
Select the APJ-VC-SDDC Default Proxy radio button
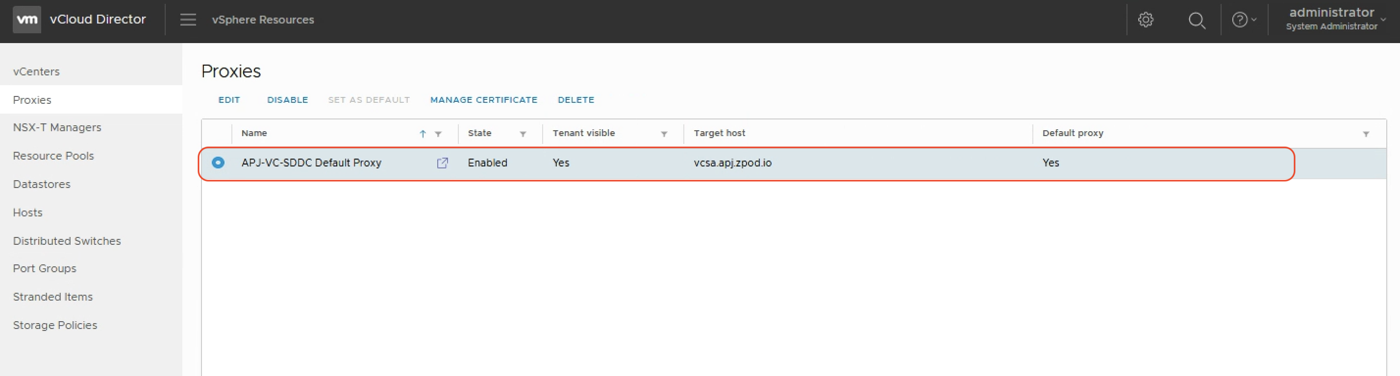click(x=218, y=163)
